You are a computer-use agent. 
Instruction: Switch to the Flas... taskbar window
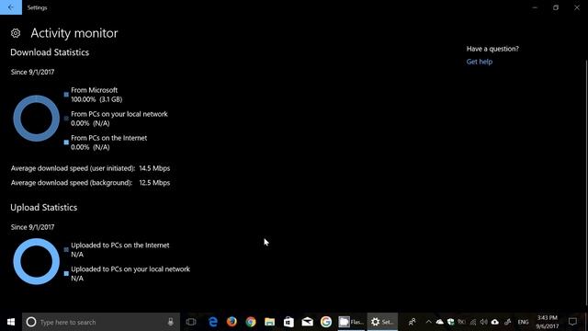[x=351, y=322]
